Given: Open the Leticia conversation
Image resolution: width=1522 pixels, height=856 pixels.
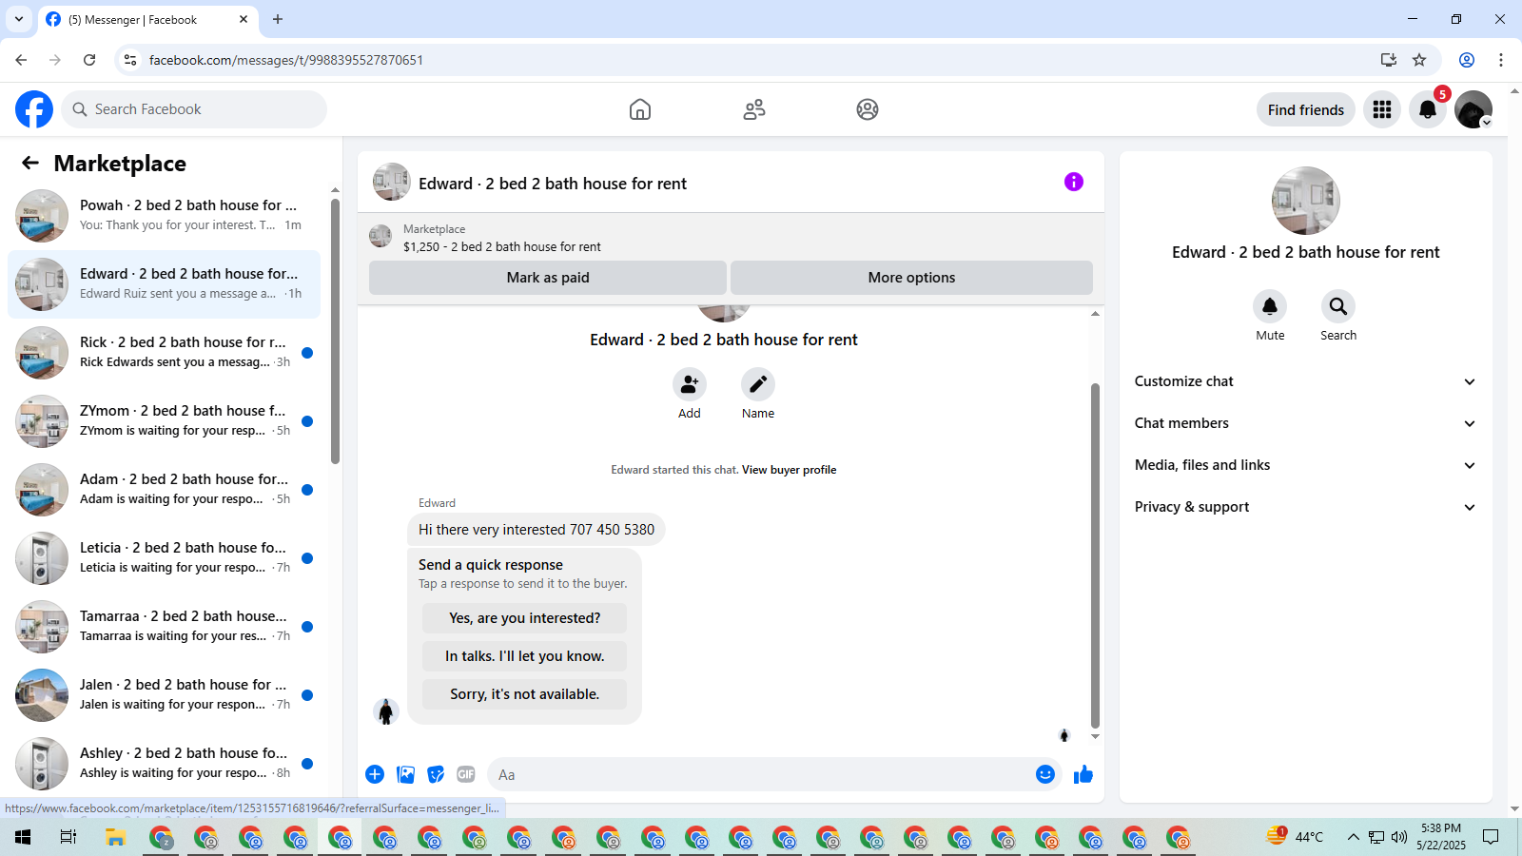Looking at the screenshot, I should (164, 558).
